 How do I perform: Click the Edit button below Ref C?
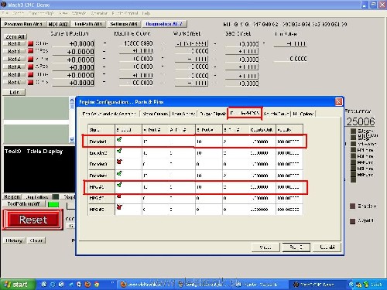click(x=14, y=92)
